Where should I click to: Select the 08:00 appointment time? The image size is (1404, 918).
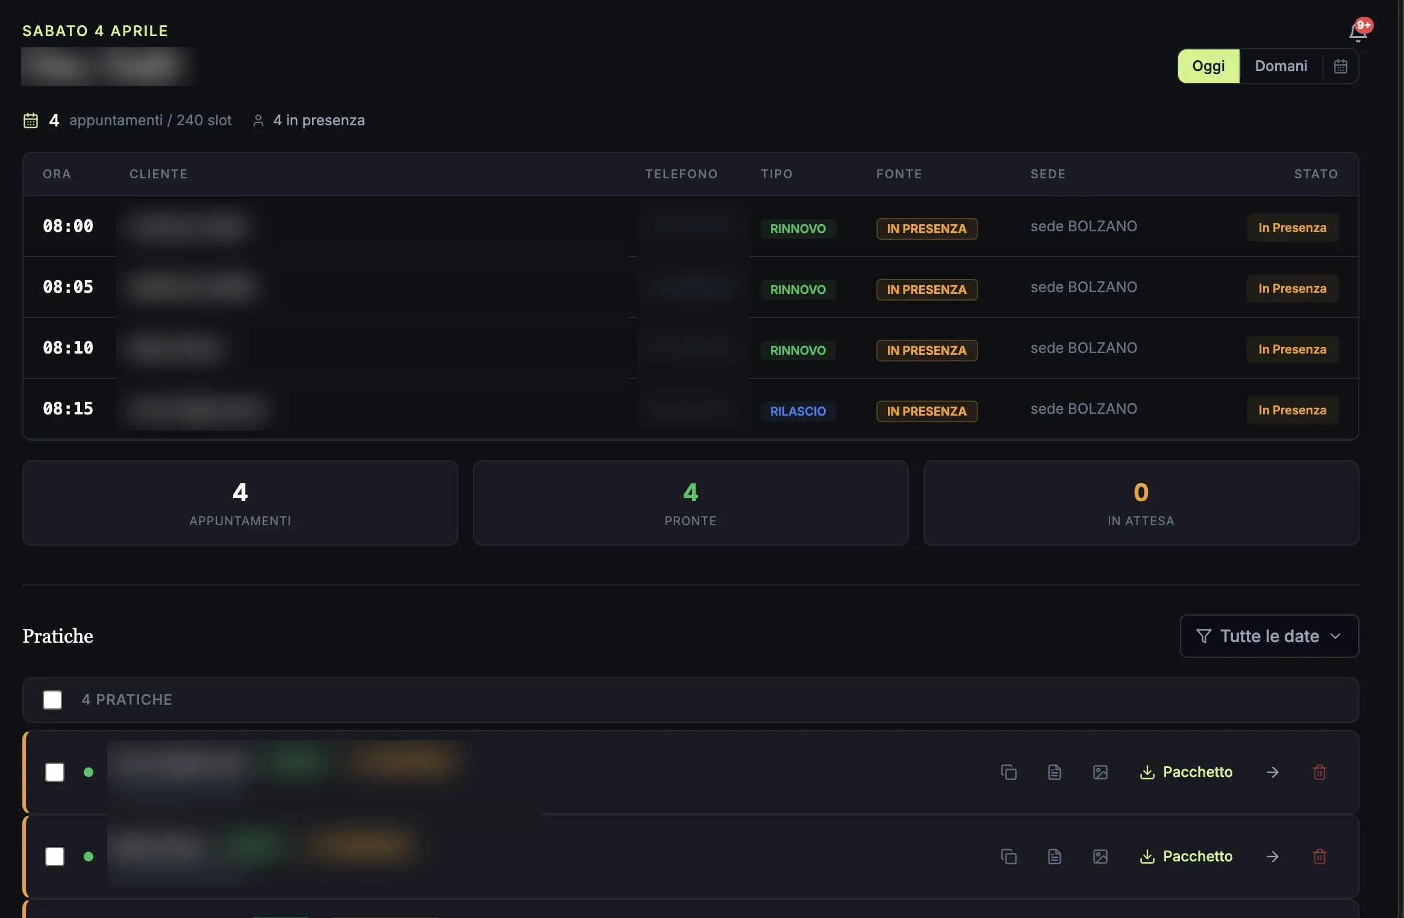tap(68, 226)
